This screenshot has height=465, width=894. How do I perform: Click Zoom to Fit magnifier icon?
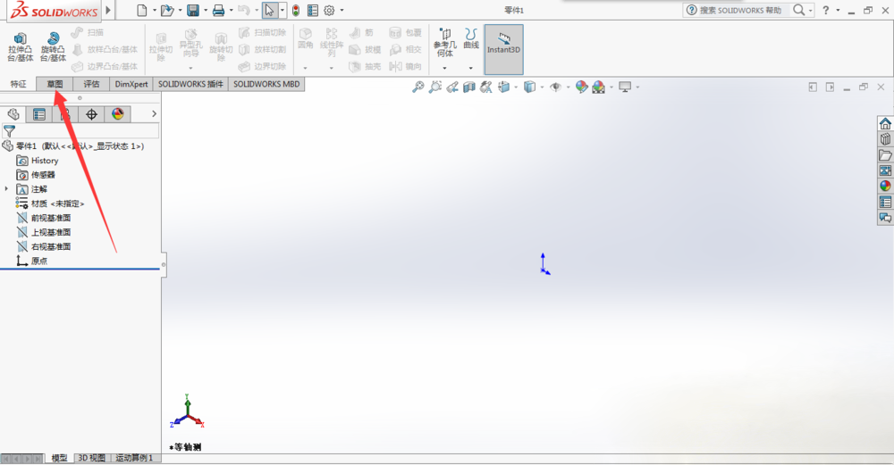click(418, 87)
